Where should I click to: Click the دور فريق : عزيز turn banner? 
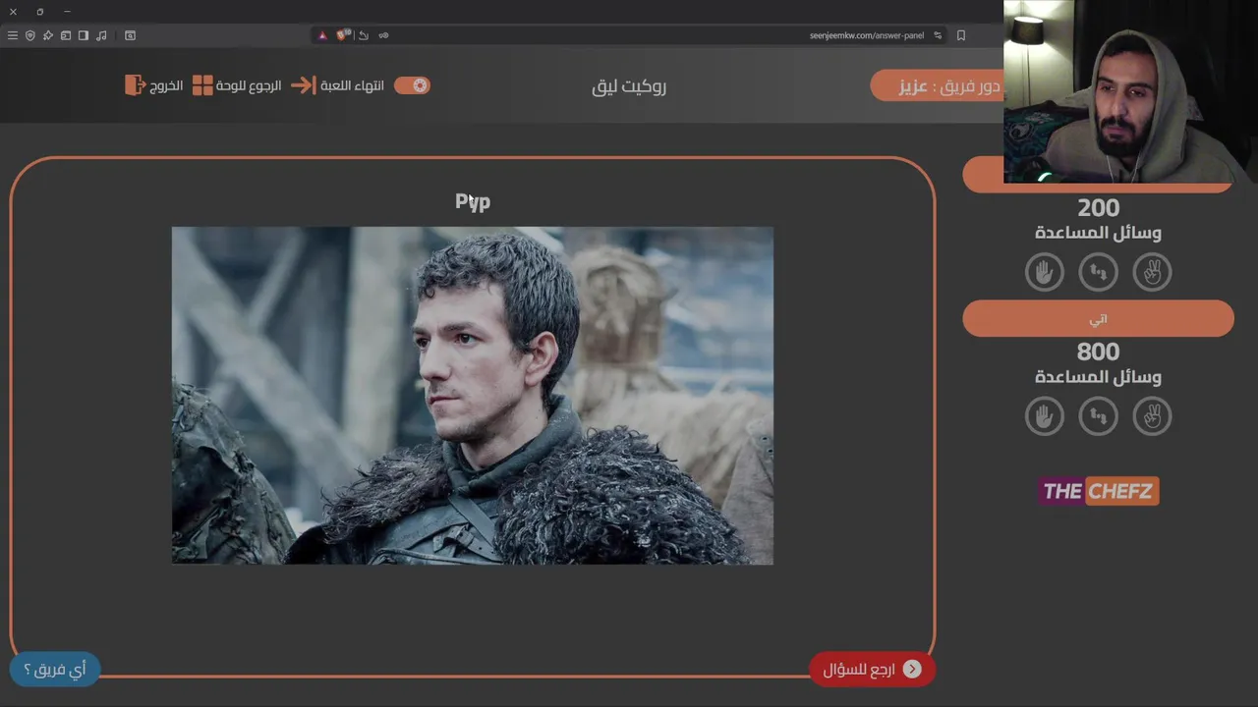point(937,85)
